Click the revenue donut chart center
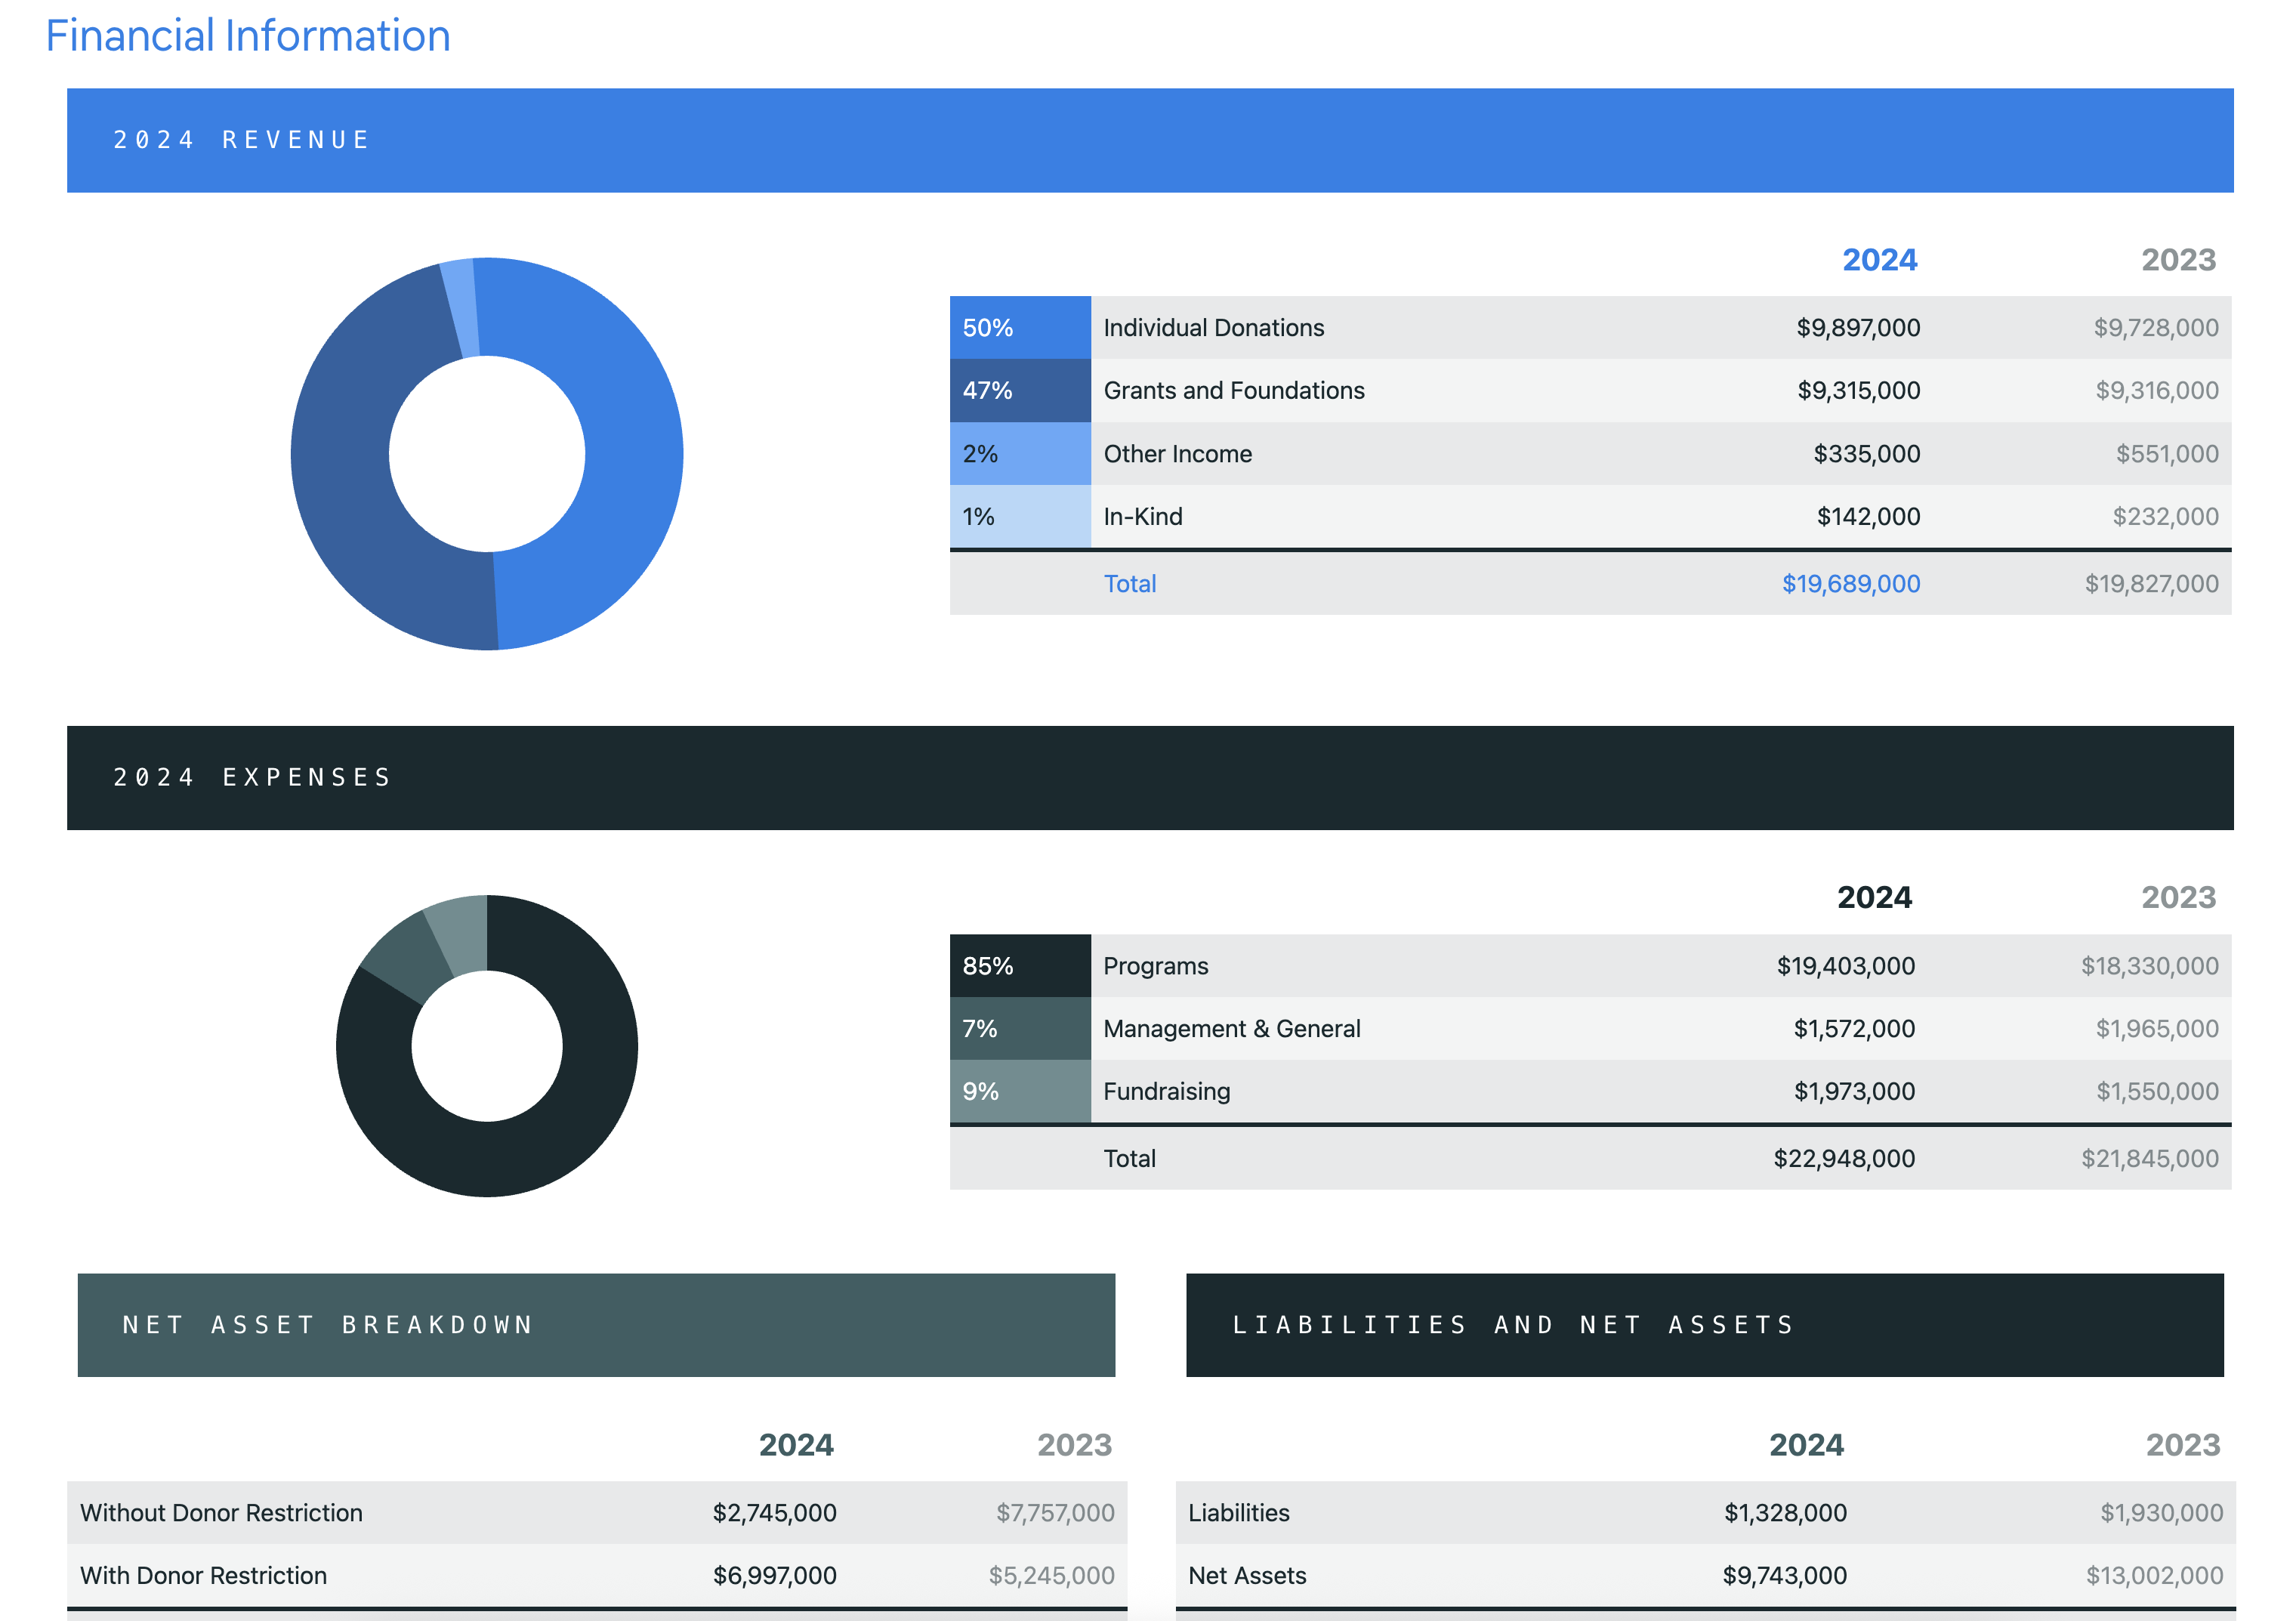This screenshot has height=1621, width=2296. [487, 454]
